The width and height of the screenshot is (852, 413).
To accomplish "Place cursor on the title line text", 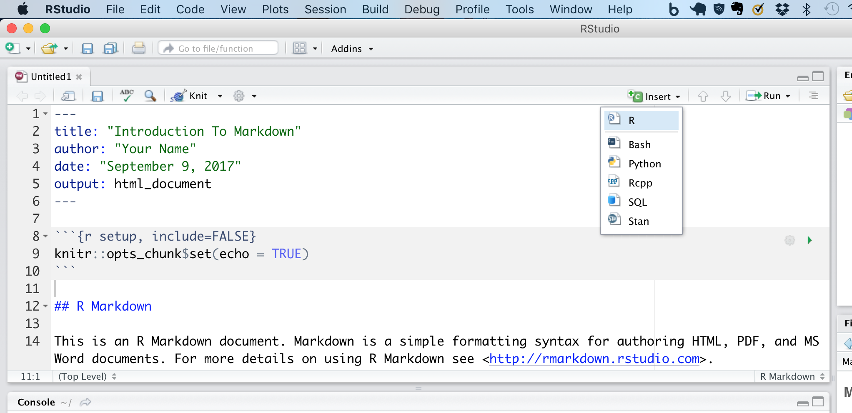I will pyautogui.click(x=178, y=131).
